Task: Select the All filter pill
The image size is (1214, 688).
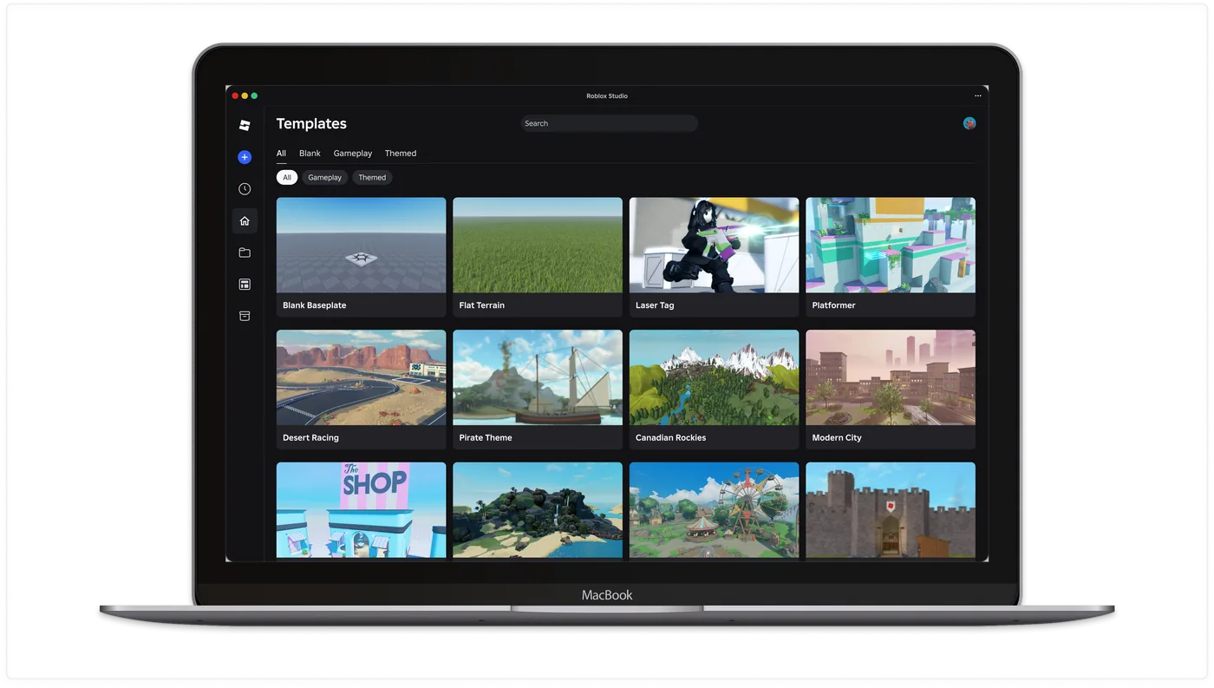Action: pos(287,178)
